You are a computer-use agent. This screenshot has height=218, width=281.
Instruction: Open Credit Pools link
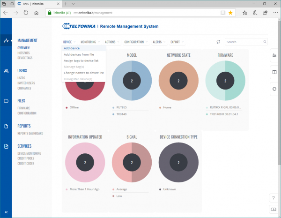26,158
